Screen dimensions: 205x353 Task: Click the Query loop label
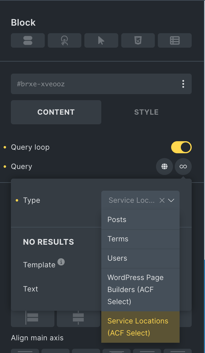click(x=30, y=147)
